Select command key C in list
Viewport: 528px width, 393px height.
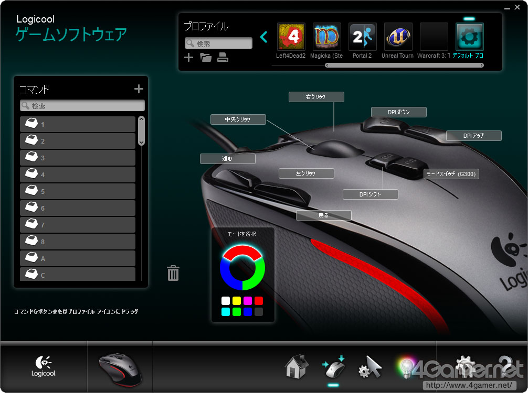pos(78,274)
